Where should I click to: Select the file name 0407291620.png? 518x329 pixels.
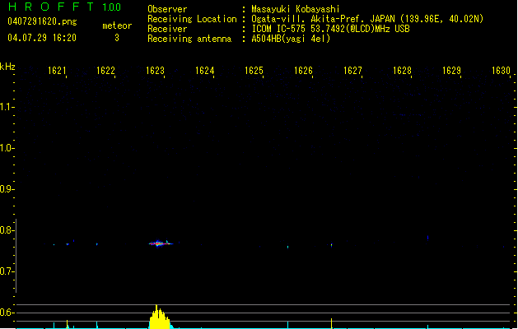[x=42, y=22]
